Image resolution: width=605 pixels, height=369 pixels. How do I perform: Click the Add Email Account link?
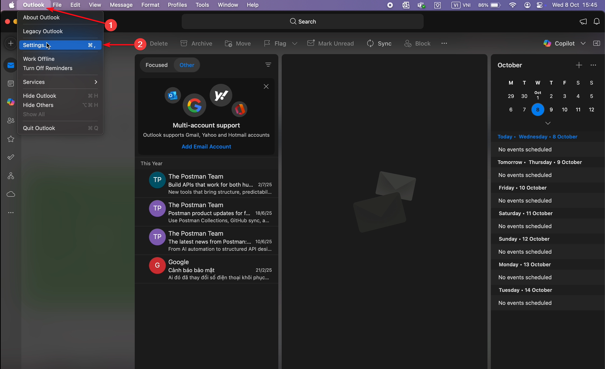coord(206,146)
